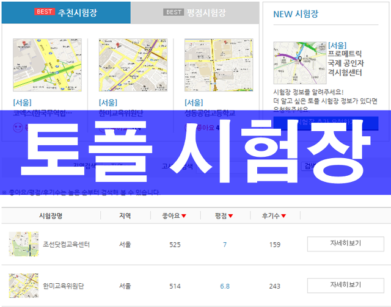Select the 159 review count value
Screen dimensions: 391x307
pyautogui.click(x=274, y=245)
